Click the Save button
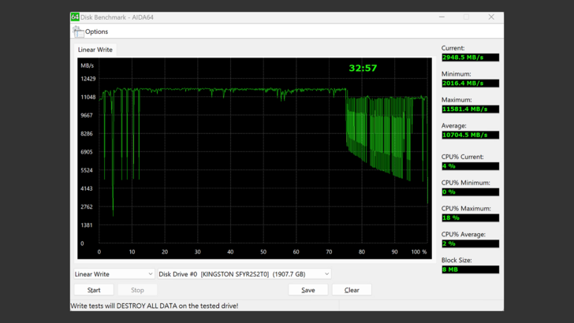Image resolution: width=574 pixels, height=323 pixels. coord(307,290)
